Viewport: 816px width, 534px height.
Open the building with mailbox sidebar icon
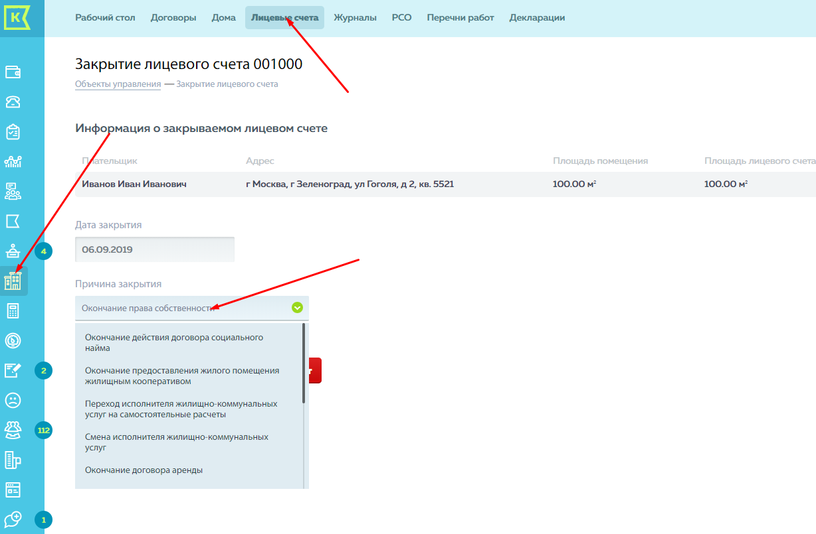[13, 459]
